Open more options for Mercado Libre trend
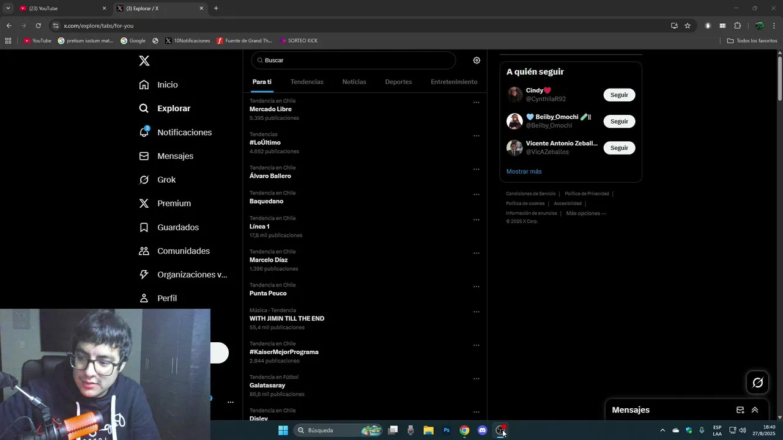Image resolution: width=783 pixels, height=440 pixels. coord(476,103)
